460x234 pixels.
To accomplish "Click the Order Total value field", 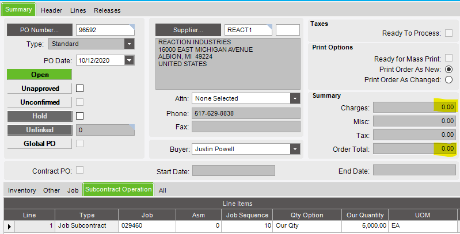I will click(415, 148).
